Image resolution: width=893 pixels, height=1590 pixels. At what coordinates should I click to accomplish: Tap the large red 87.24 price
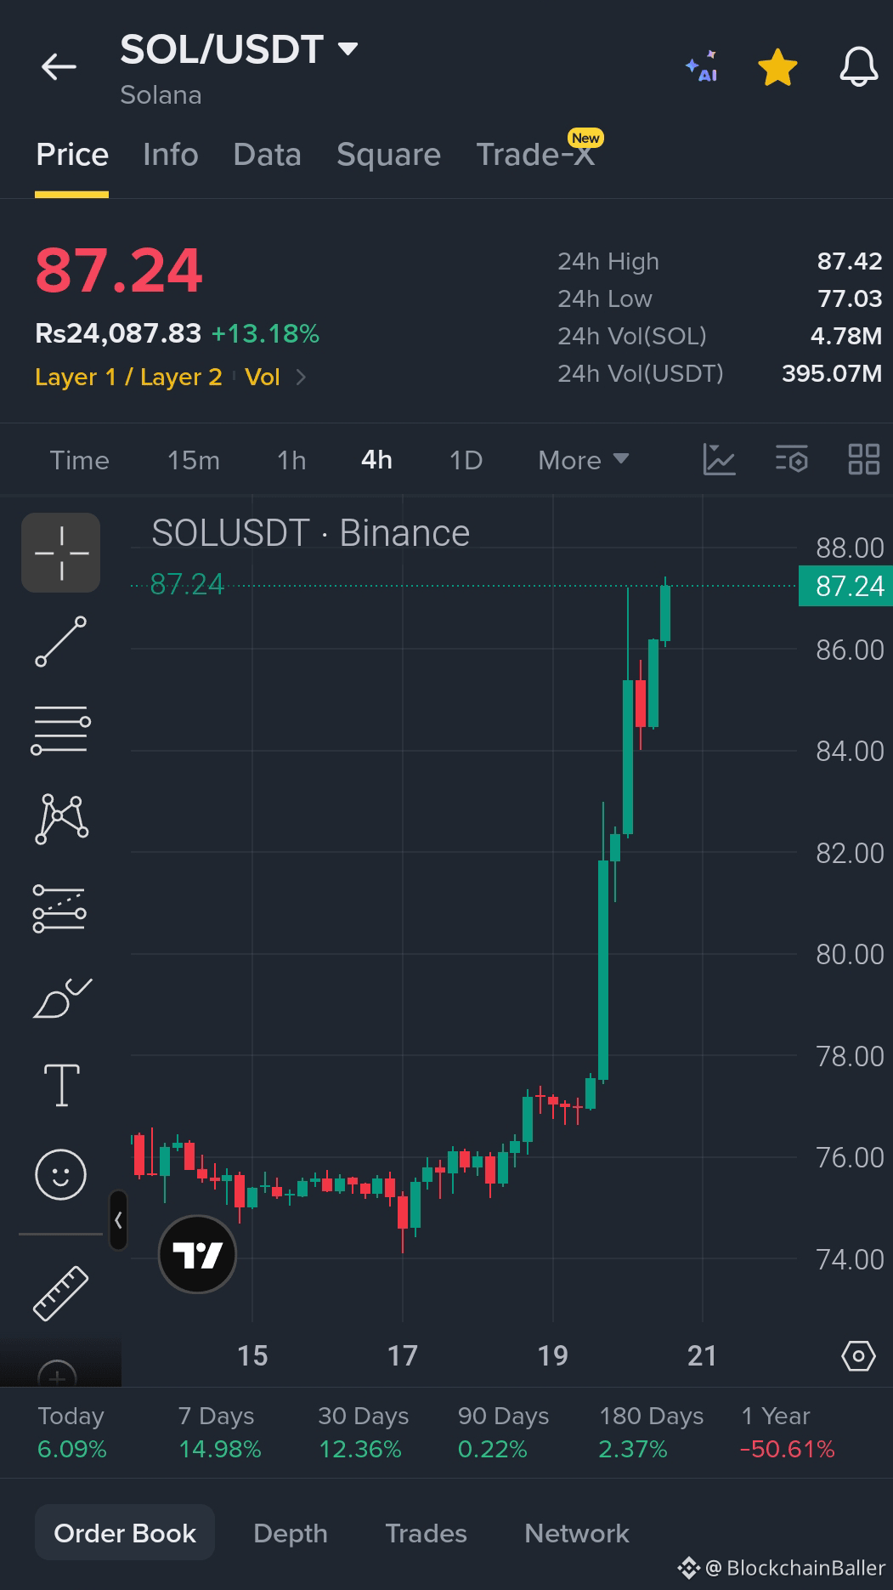[119, 271]
